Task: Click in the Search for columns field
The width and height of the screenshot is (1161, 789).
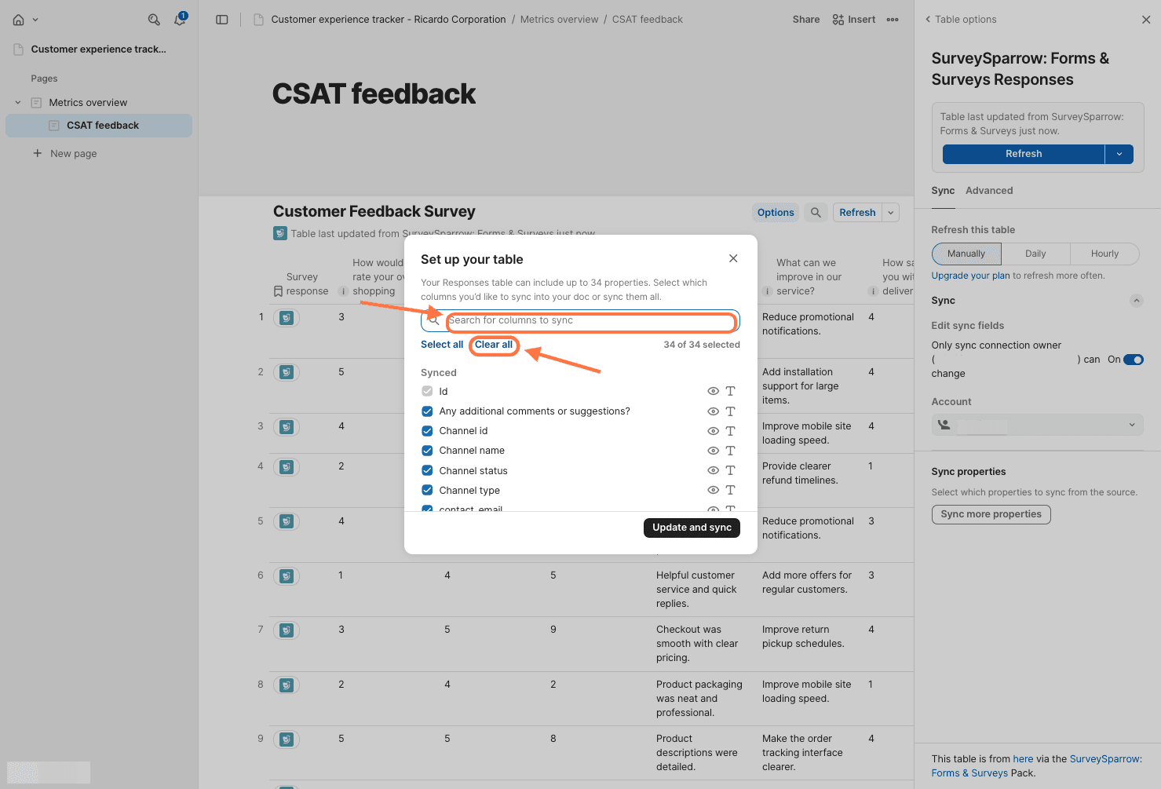Action: pyautogui.click(x=589, y=321)
